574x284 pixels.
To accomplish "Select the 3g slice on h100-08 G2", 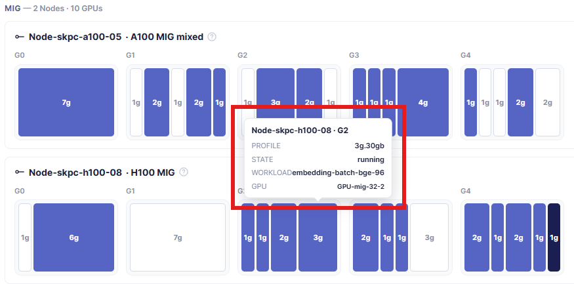I will tap(318, 237).
